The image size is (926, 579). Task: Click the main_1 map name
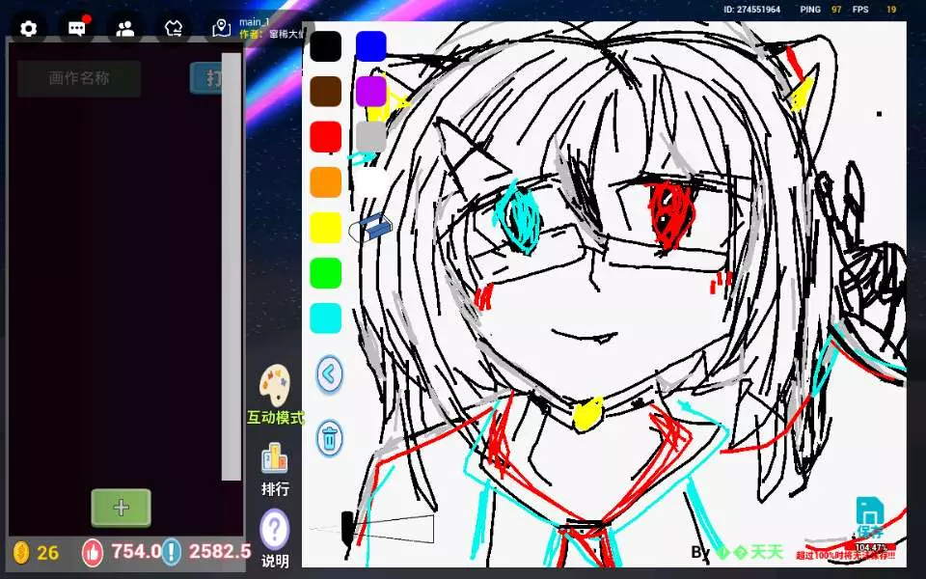[254, 22]
